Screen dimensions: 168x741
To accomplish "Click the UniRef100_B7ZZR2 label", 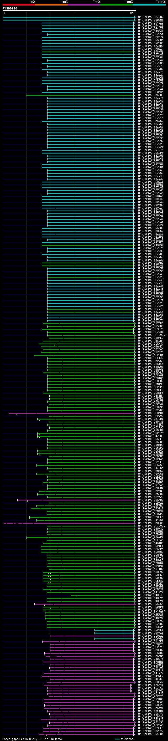I will 151,46.
